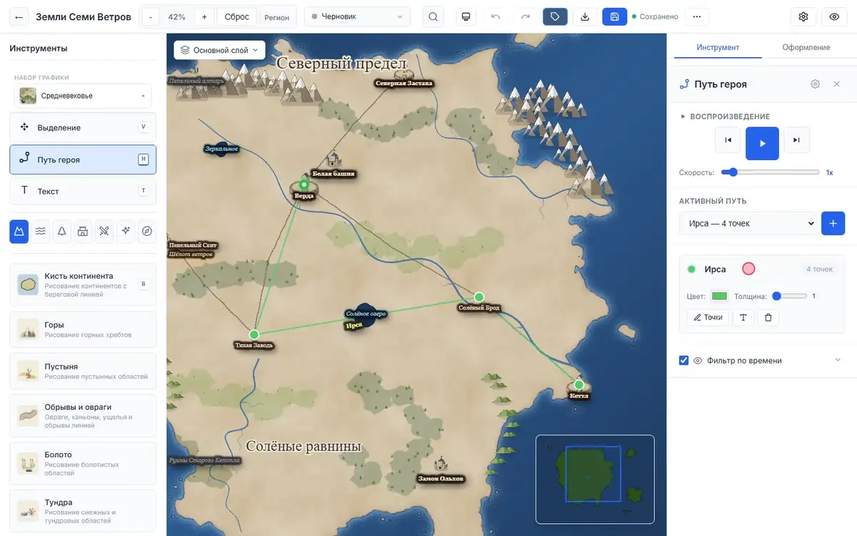
Task: Open the presentation screen mode icon
Action: (466, 16)
